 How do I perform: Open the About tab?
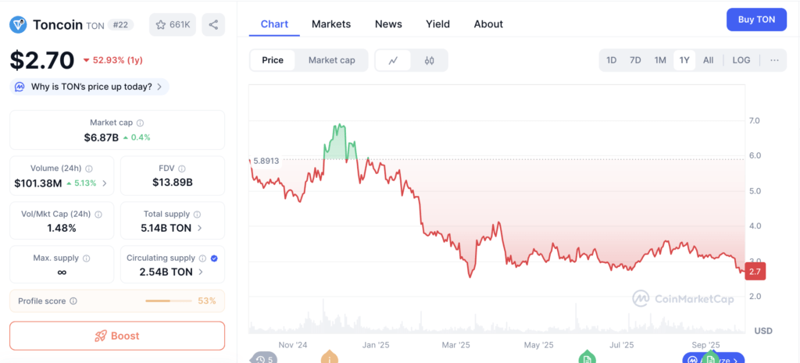[488, 24]
